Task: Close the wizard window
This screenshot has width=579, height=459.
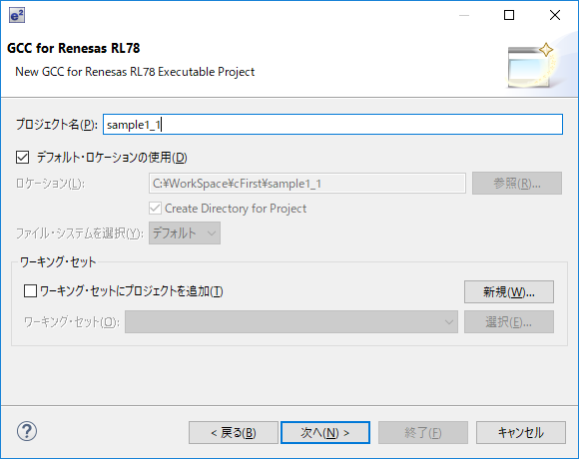Action: pyautogui.click(x=555, y=15)
